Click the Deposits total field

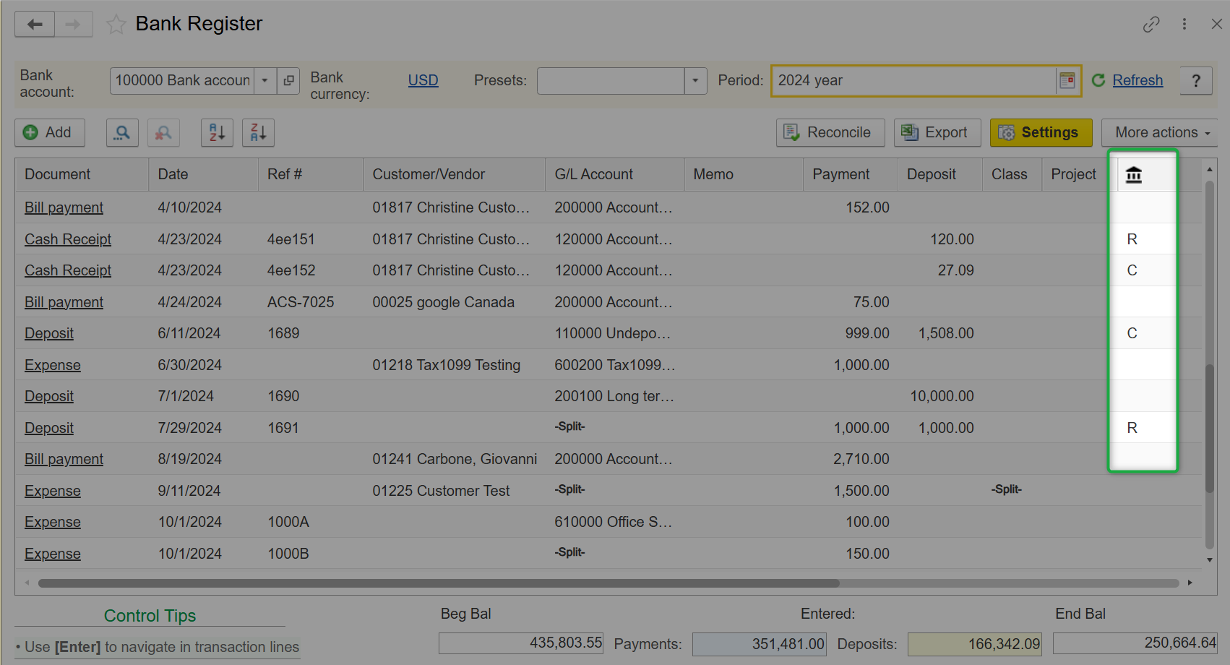click(974, 643)
